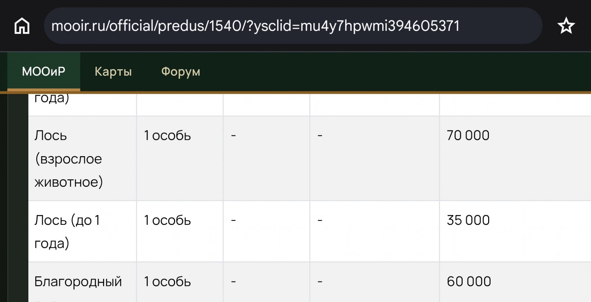Click partially visible года) cell at top

[82, 105]
